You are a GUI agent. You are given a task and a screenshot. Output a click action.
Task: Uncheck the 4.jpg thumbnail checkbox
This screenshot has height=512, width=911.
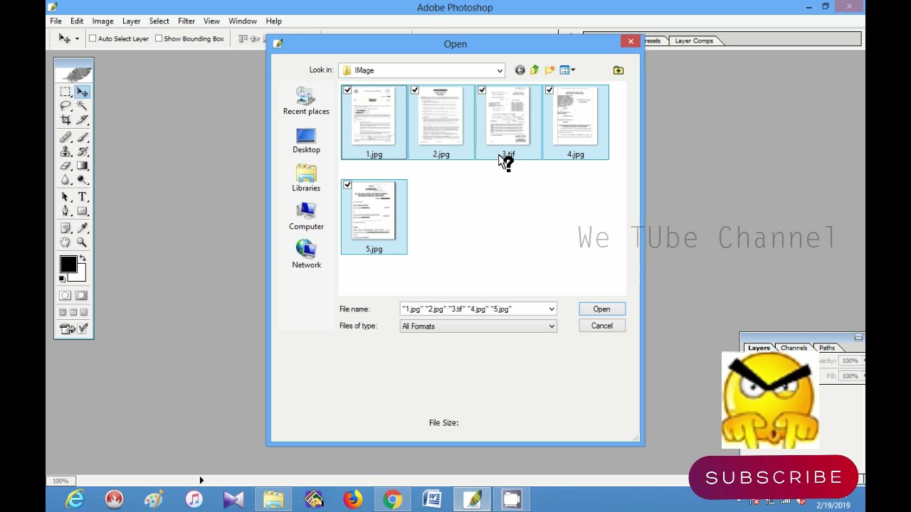coord(549,90)
